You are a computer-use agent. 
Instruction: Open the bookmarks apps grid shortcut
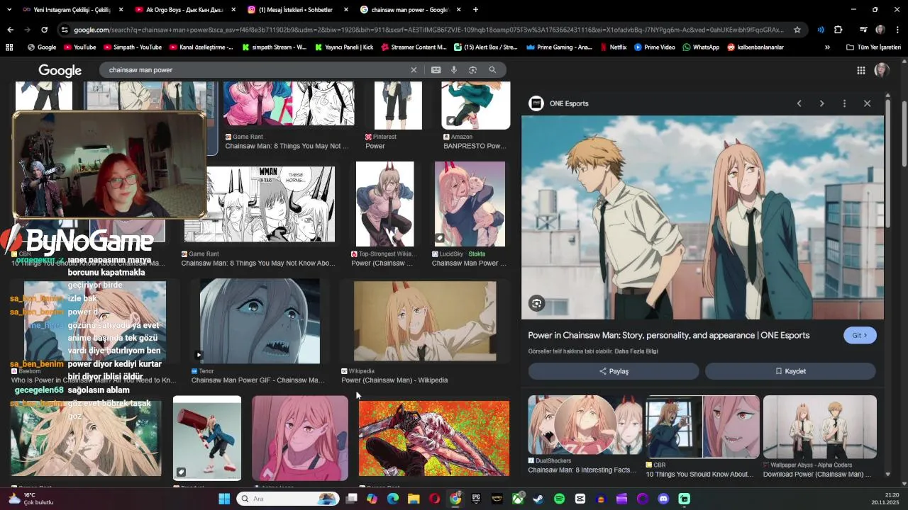click(x=9, y=47)
